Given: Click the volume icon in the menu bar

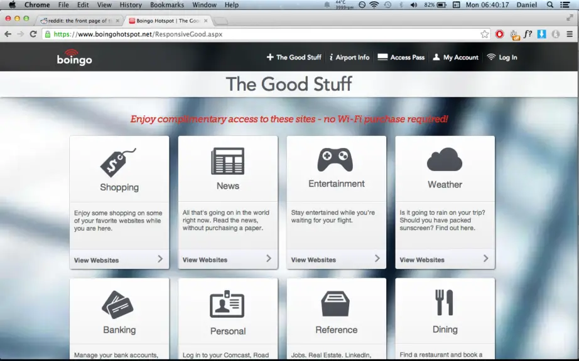Looking at the screenshot, I should pyautogui.click(x=414, y=5).
